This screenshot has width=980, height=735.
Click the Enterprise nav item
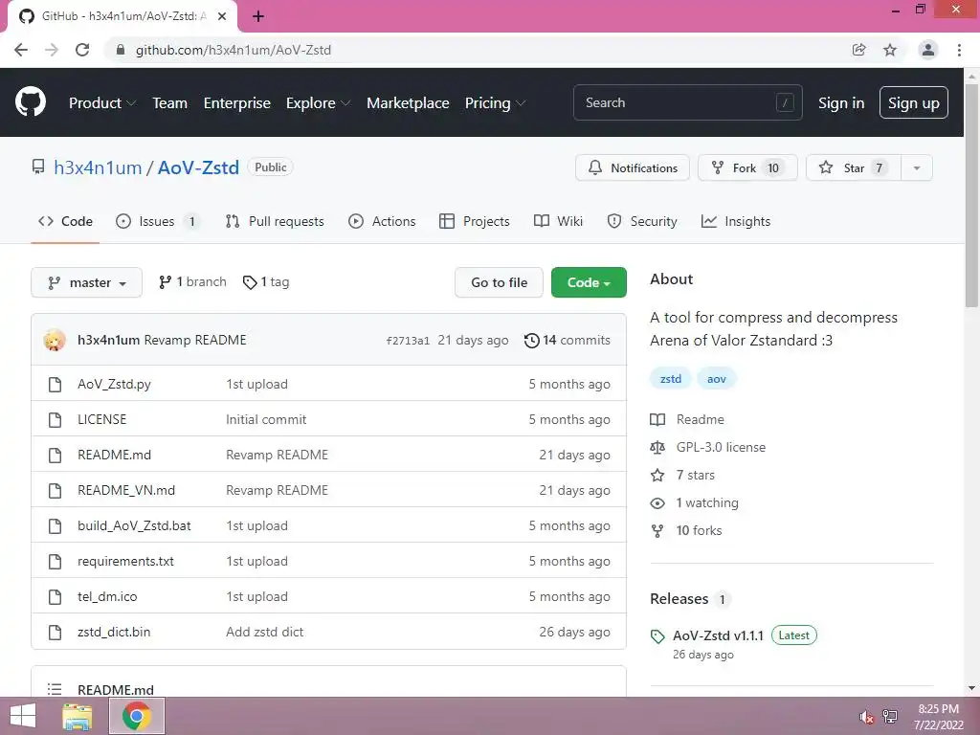237,103
